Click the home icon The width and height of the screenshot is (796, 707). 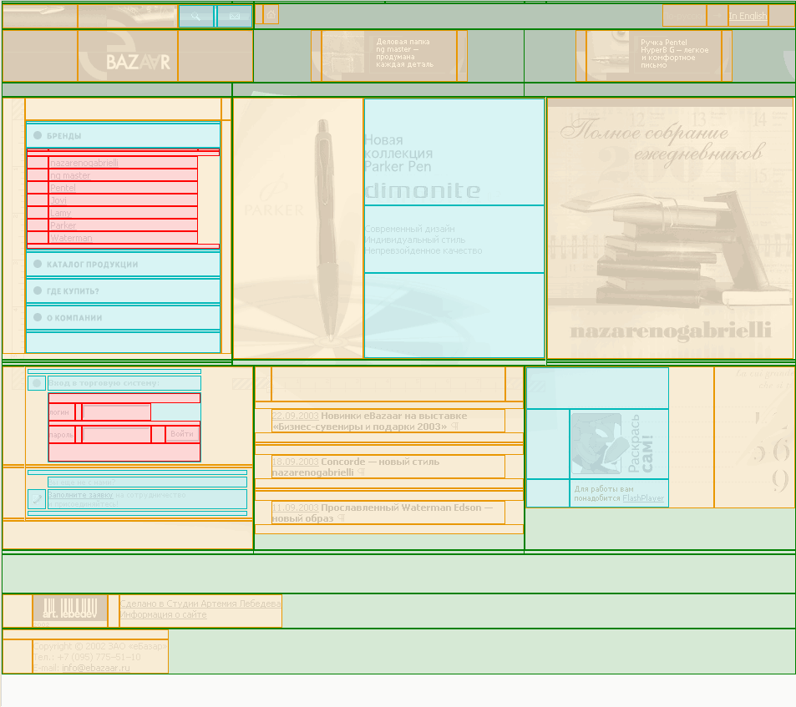pyautogui.click(x=271, y=15)
